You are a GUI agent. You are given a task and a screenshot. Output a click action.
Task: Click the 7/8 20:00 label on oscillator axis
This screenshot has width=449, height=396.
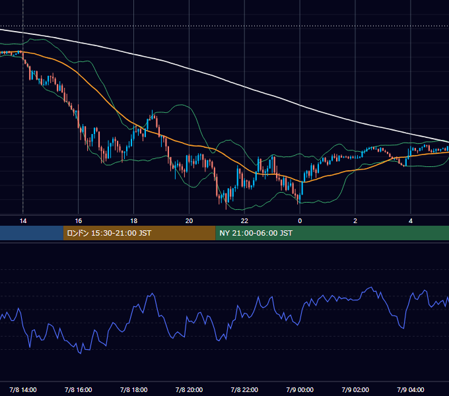pyautogui.click(x=189, y=389)
